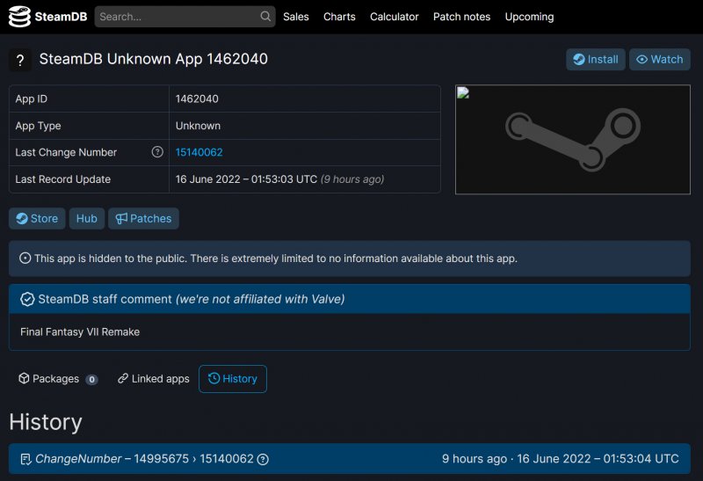Open the Charts page
Viewport: 703px width, 481px height.
pos(339,17)
